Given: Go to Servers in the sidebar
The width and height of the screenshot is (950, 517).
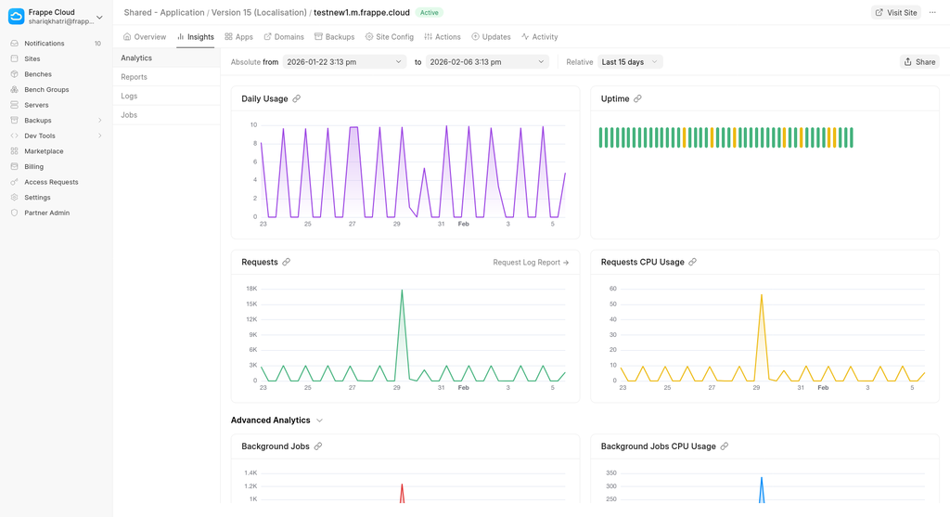Looking at the screenshot, I should 36,105.
